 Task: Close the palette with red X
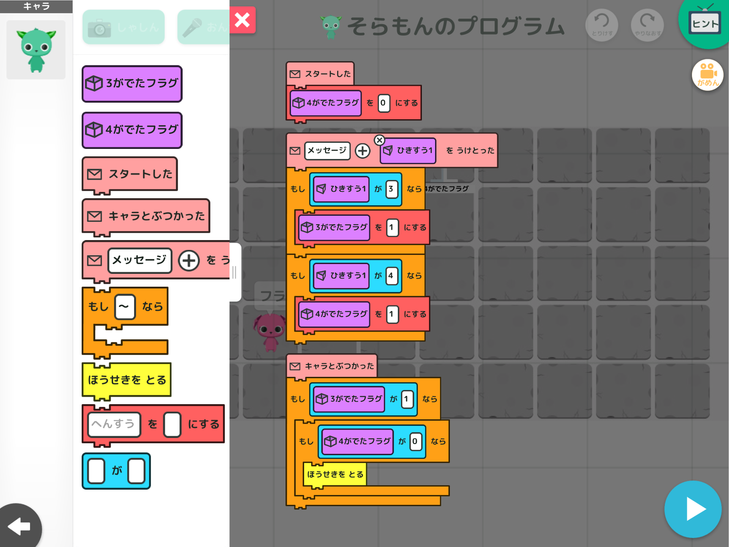[242, 20]
